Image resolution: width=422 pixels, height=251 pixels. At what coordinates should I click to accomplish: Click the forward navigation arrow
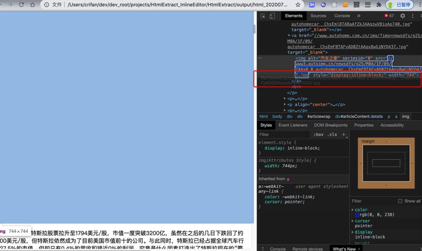[10, 5]
